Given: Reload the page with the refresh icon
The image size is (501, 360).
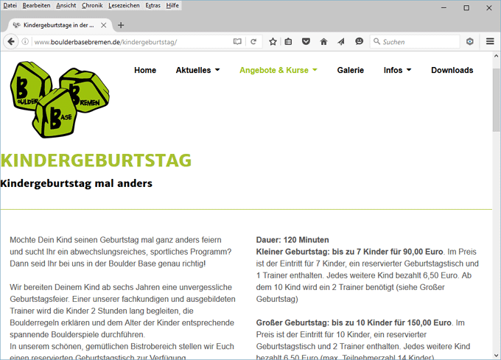Looking at the screenshot, I should click(x=253, y=42).
